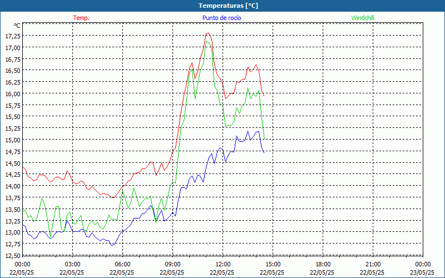
Task: Click the 17,25 y-axis value
Action: pos(13,36)
